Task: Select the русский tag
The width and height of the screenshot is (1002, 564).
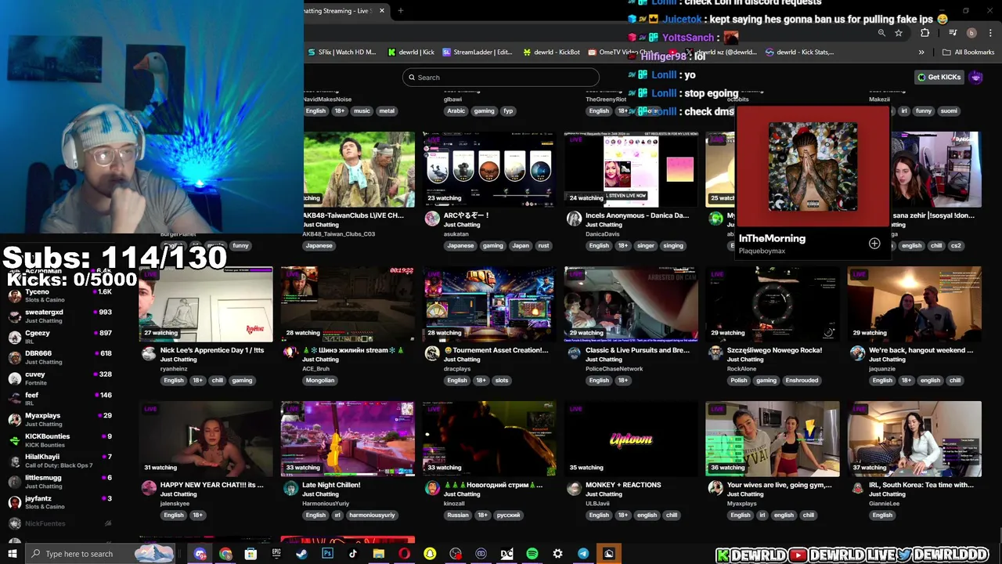Action: [x=509, y=515]
